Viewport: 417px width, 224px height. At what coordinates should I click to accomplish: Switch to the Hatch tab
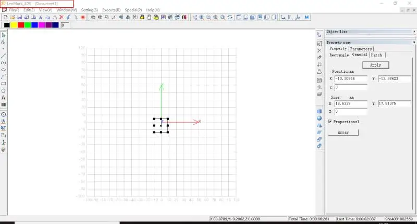(376, 55)
